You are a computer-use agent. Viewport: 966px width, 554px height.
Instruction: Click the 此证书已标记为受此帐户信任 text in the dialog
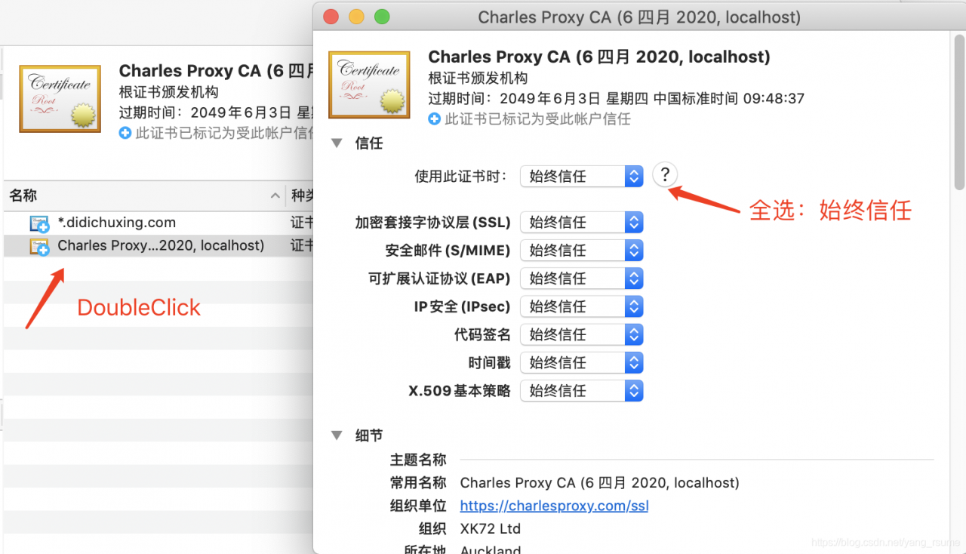pos(537,118)
